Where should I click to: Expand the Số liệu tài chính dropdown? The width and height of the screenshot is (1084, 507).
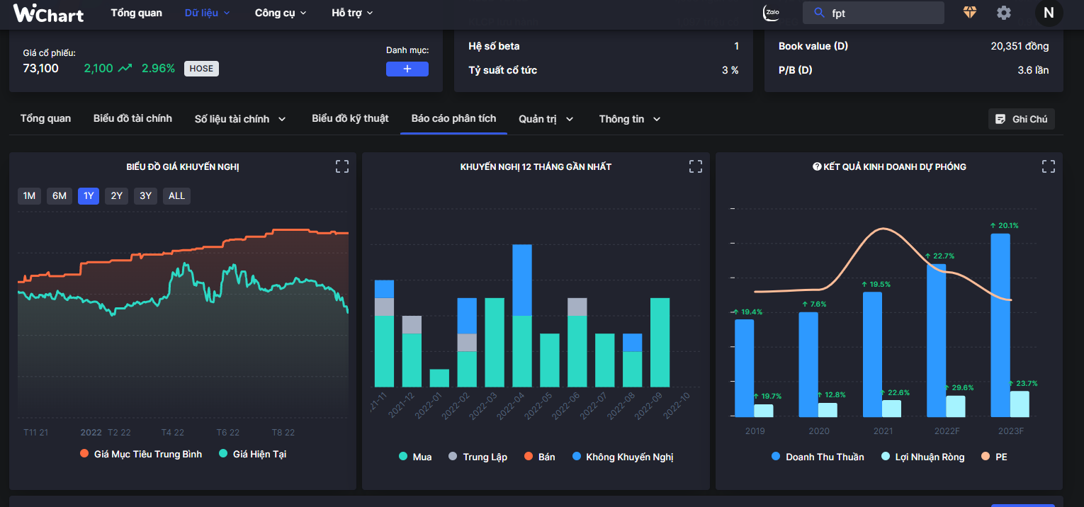240,119
